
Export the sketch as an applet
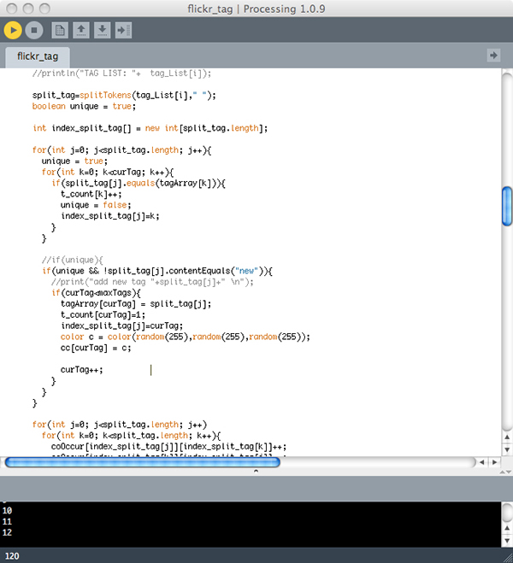(124, 30)
